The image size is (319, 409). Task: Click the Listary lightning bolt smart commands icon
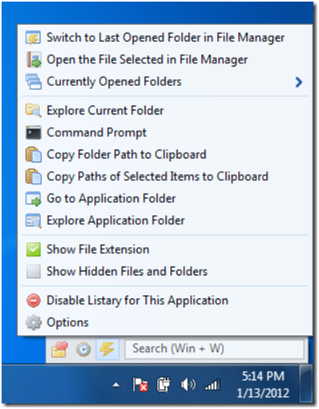[x=107, y=349]
